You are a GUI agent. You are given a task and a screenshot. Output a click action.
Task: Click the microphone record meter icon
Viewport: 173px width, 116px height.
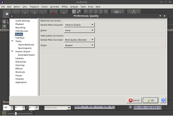click(4, 21)
